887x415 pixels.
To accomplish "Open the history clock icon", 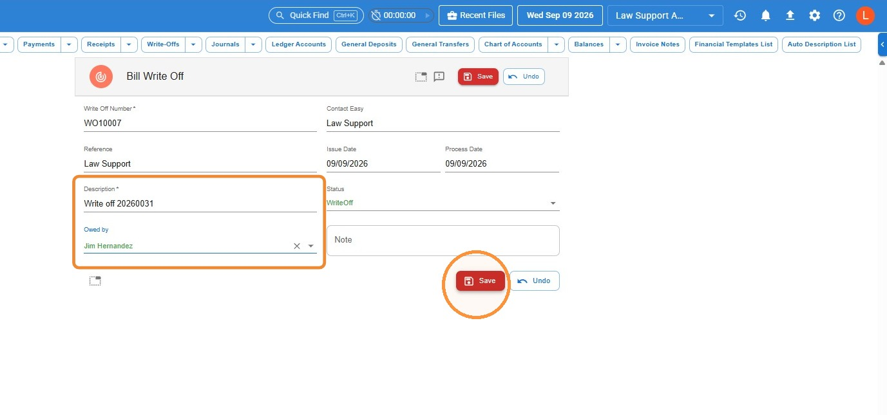I will tap(740, 15).
